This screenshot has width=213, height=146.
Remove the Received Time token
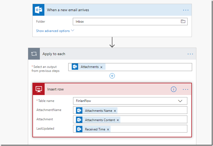[x=108, y=130]
